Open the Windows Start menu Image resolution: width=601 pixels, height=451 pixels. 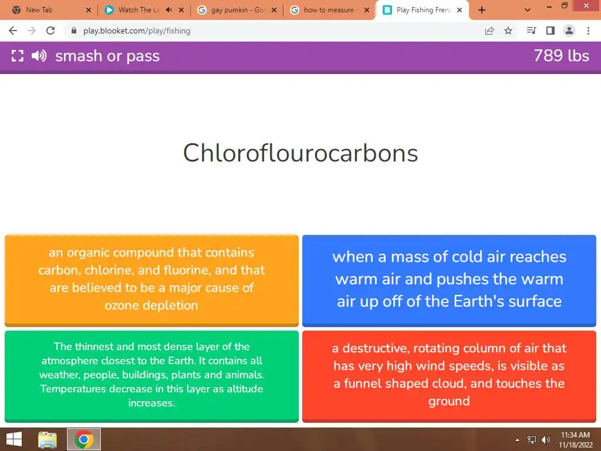(x=14, y=439)
